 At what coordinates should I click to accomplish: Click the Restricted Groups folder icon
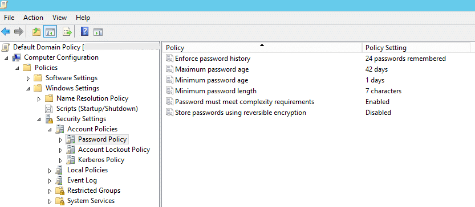coord(60,191)
